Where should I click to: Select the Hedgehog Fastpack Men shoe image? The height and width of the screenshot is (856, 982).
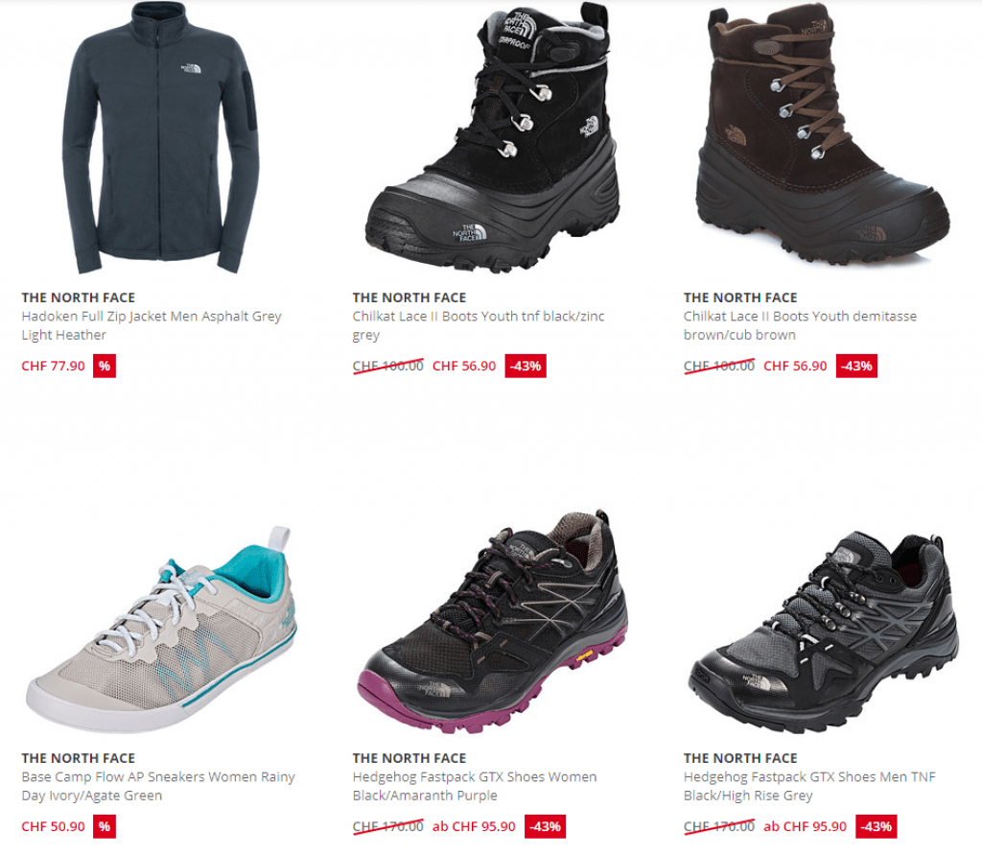(823, 631)
